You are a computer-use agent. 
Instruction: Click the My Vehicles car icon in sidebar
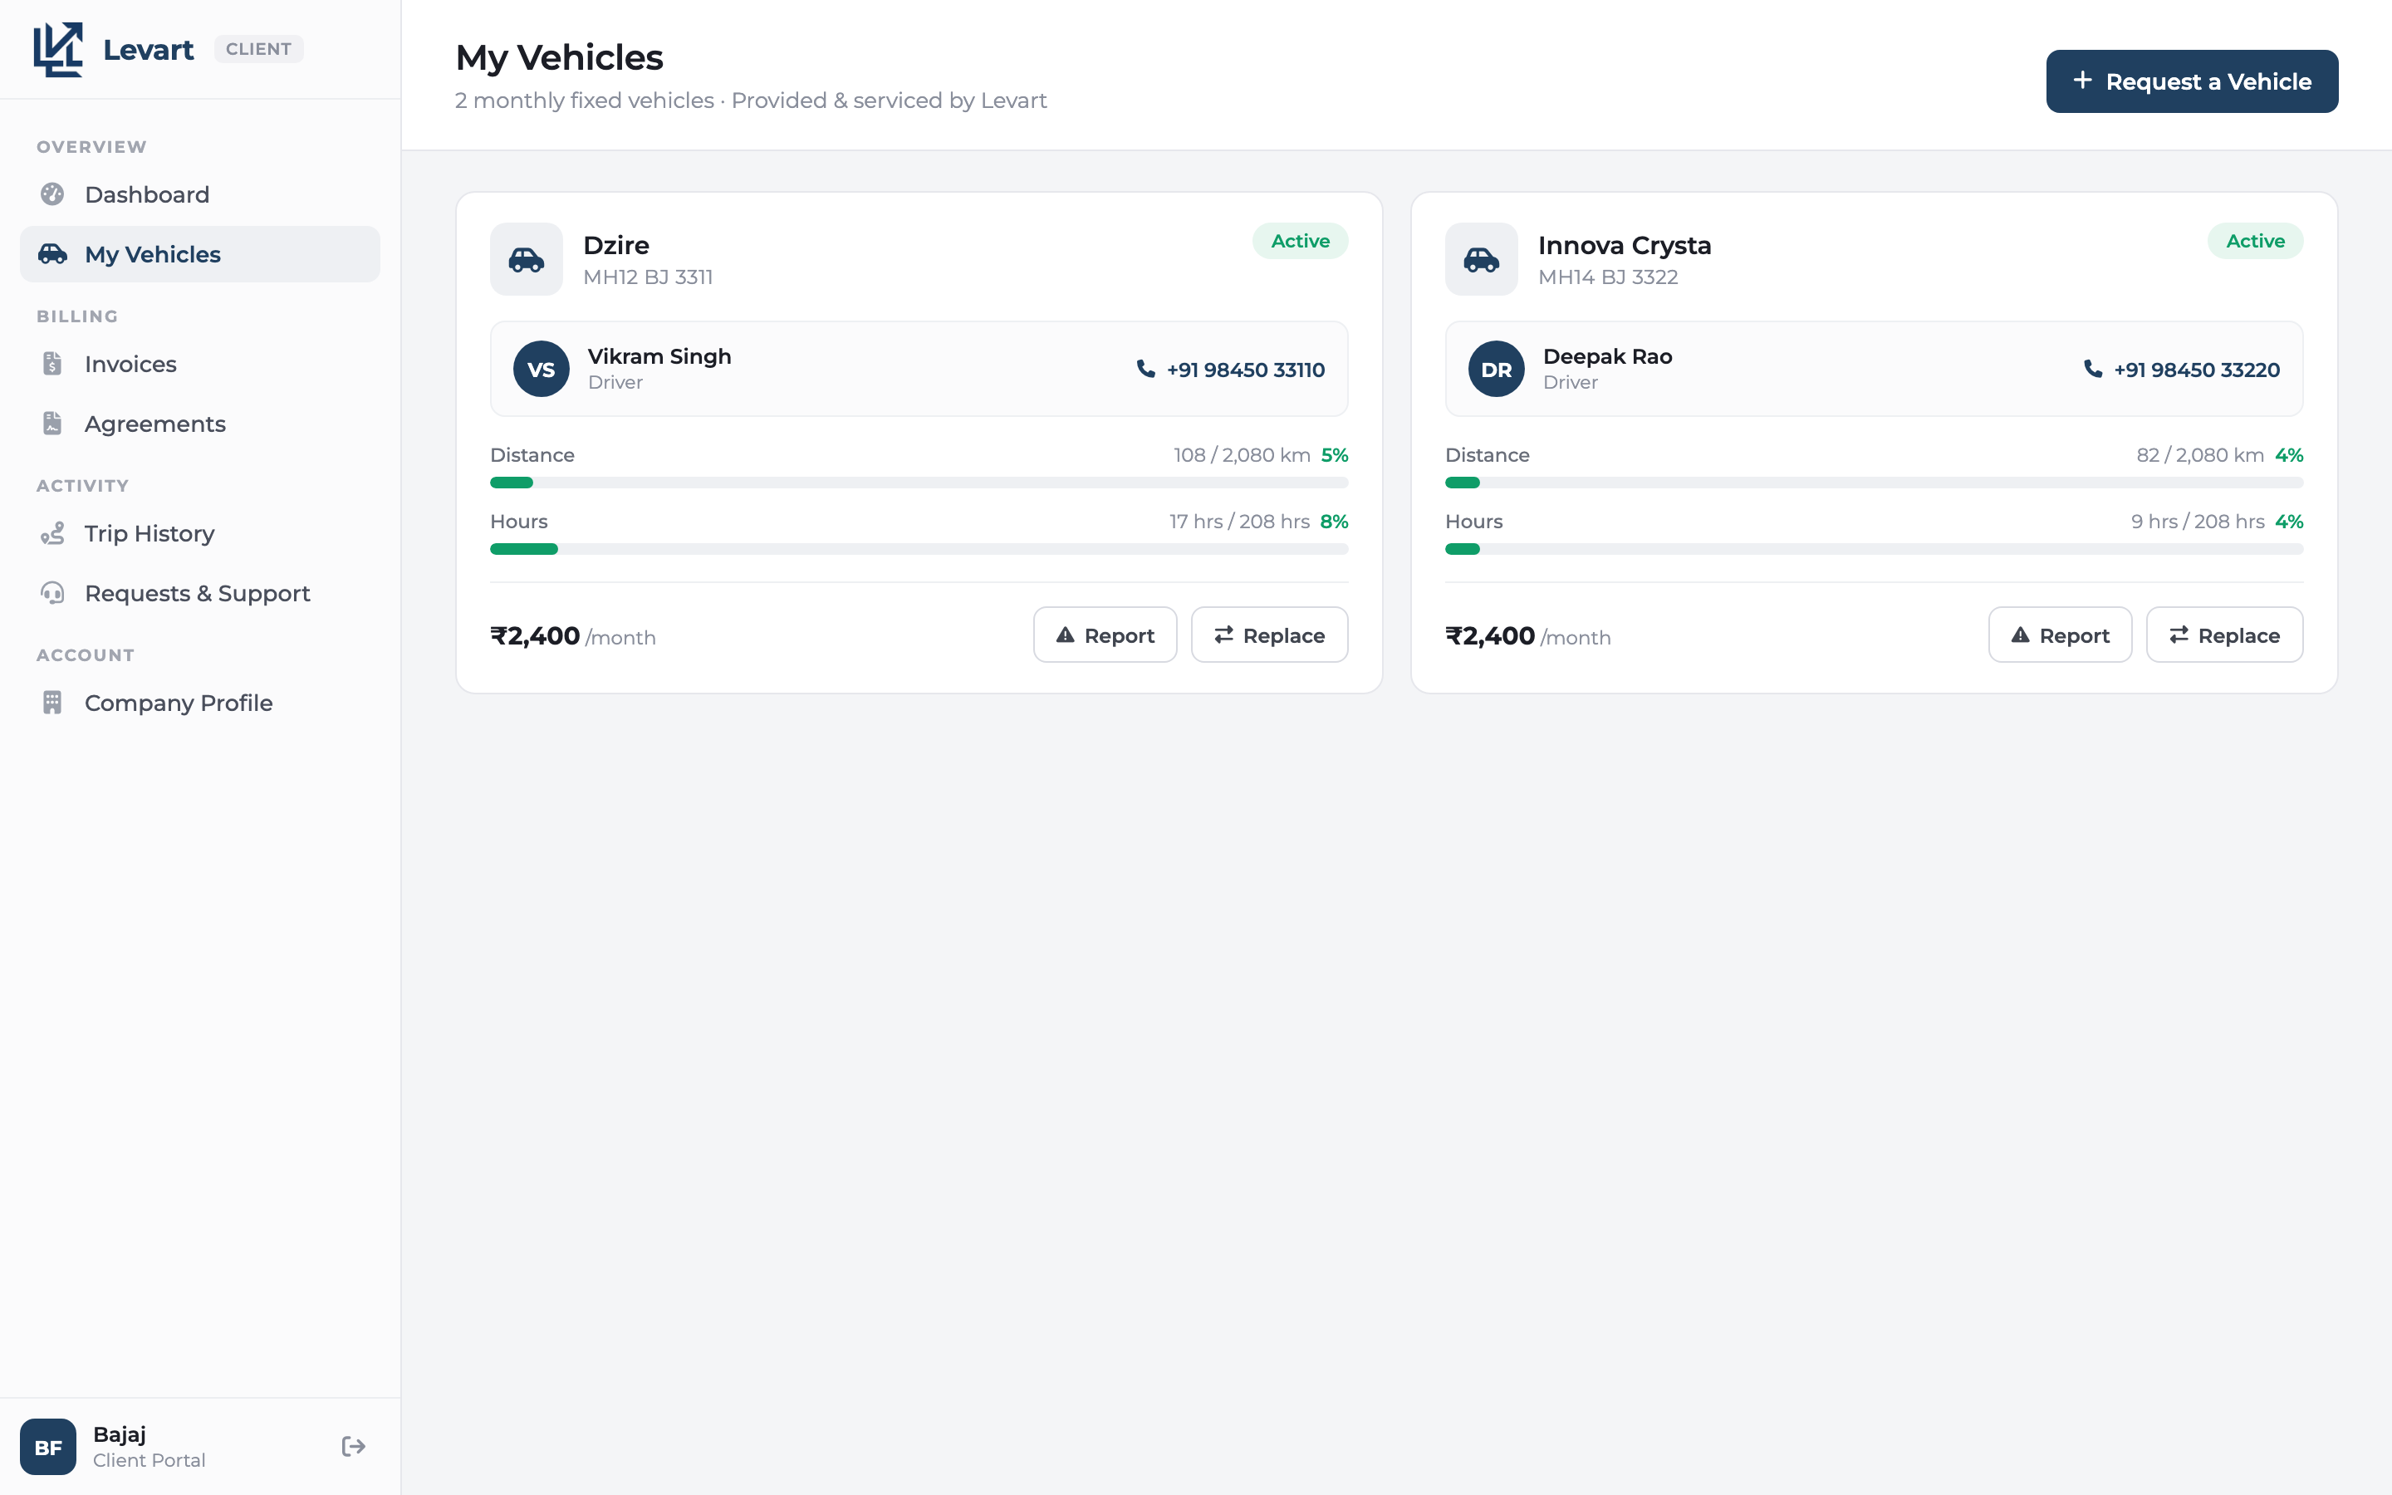click(x=52, y=254)
